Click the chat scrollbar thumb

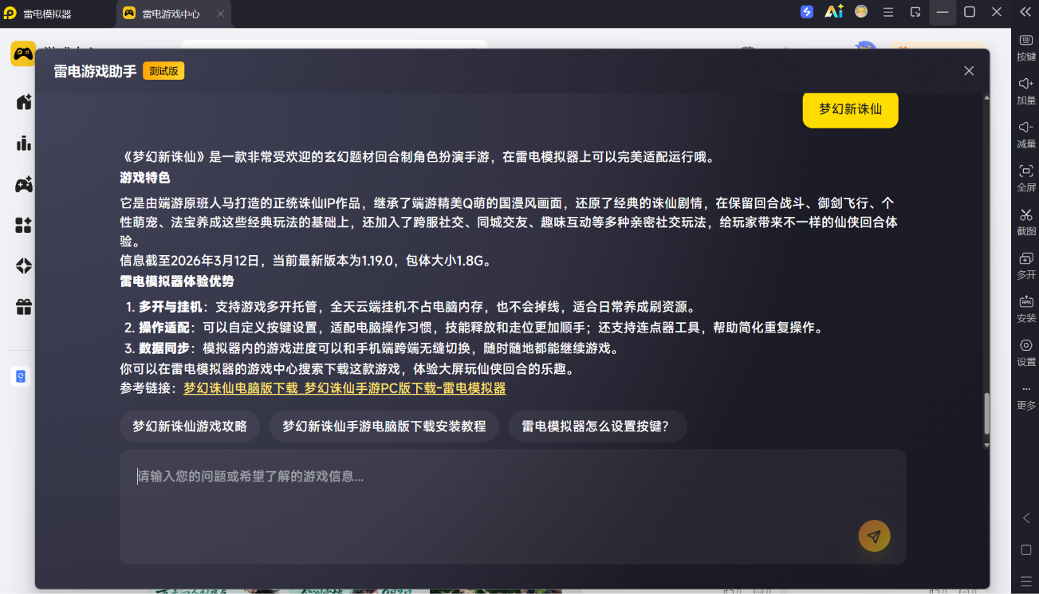point(986,414)
